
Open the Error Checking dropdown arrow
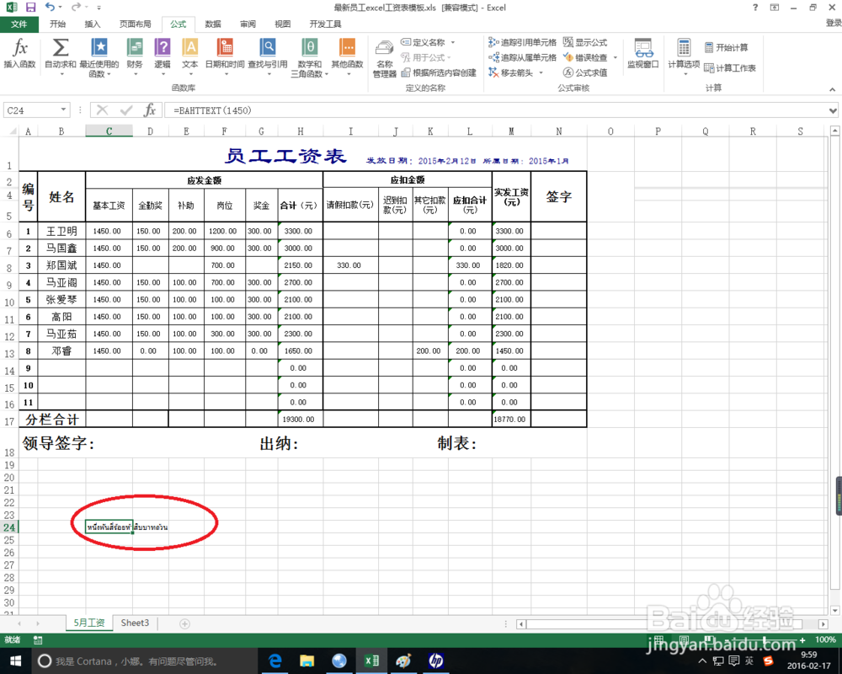[x=615, y=57]
